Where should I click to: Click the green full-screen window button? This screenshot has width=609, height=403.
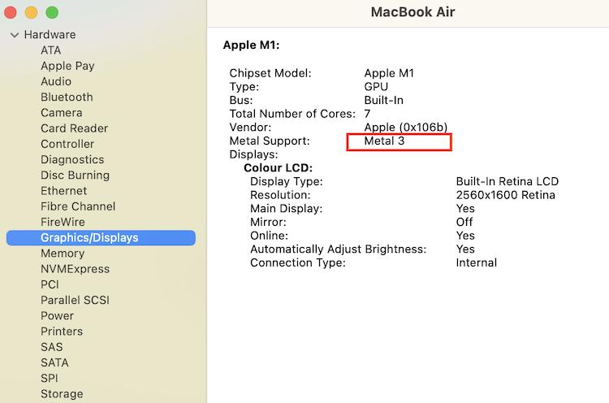[x=52, y=12]
